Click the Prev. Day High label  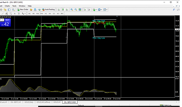(99, 21)
